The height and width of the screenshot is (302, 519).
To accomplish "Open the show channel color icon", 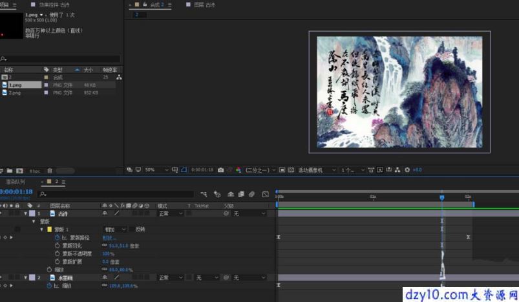I will pyautogui.click(x=238, y=170).
